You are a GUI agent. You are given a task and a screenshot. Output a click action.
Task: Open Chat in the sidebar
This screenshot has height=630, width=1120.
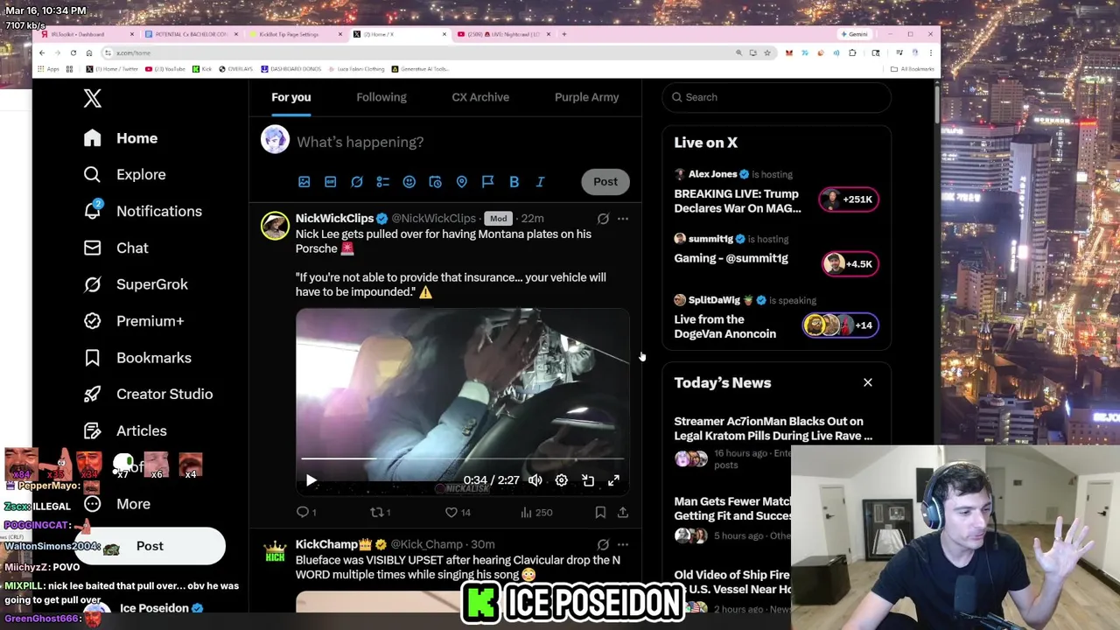coord(115,248)
